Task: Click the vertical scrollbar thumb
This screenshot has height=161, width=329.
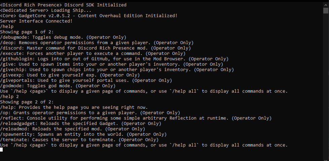Action: [326, 10]
